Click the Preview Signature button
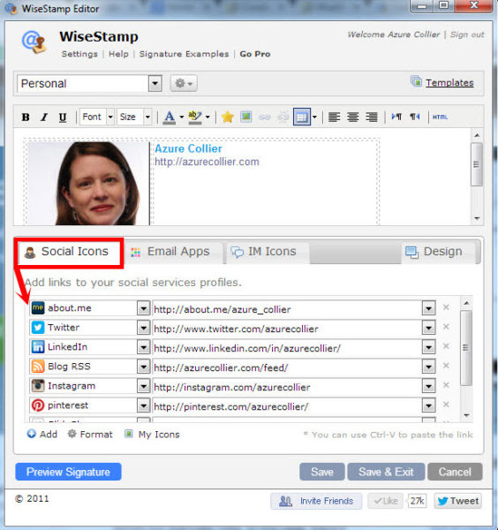Viewport: 498px width, 530px height. point(68,472)
